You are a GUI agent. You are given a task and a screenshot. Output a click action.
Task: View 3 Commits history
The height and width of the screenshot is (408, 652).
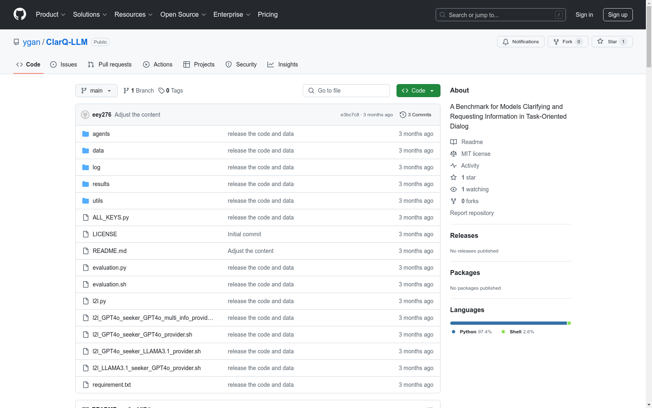coord(416,115)
